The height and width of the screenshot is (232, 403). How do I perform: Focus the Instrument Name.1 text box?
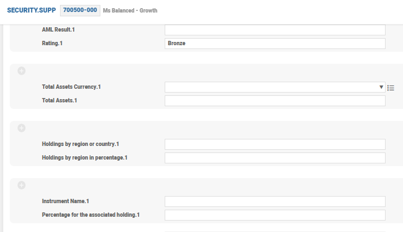275,202
